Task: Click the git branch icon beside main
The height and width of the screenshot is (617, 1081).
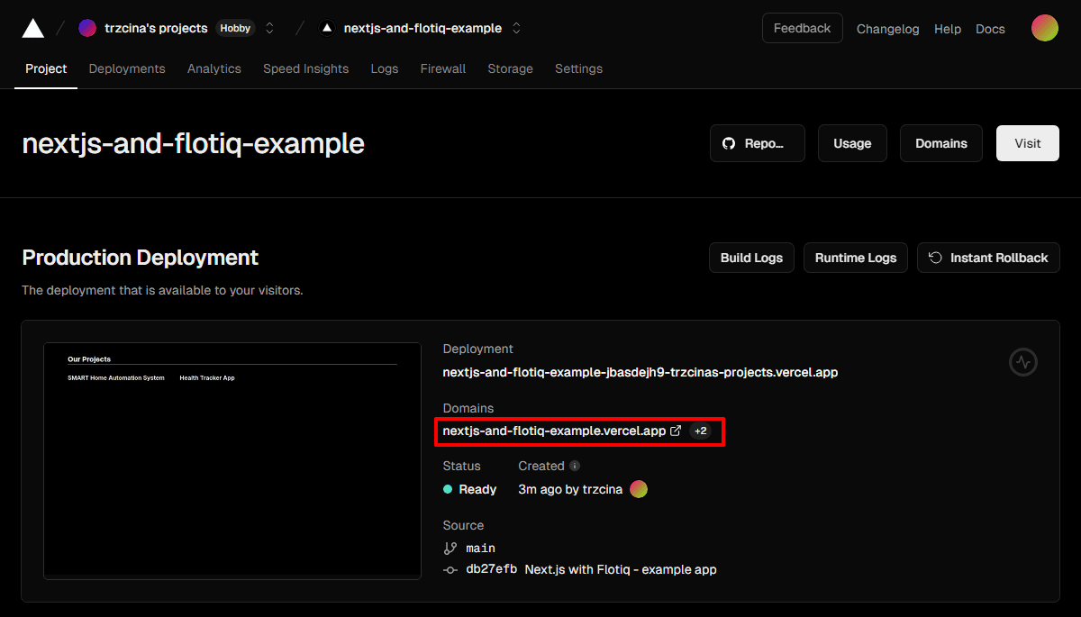Action: coord(450,548)
